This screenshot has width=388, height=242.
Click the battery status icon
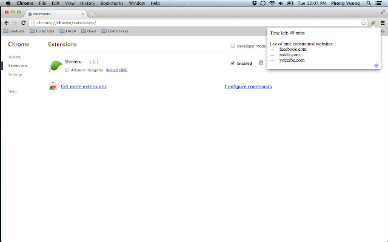coord(290,3)
